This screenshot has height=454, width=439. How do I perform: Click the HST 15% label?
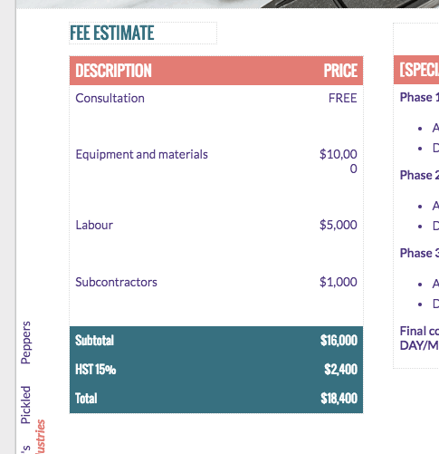pyautogui.click(x=95, y=370)
